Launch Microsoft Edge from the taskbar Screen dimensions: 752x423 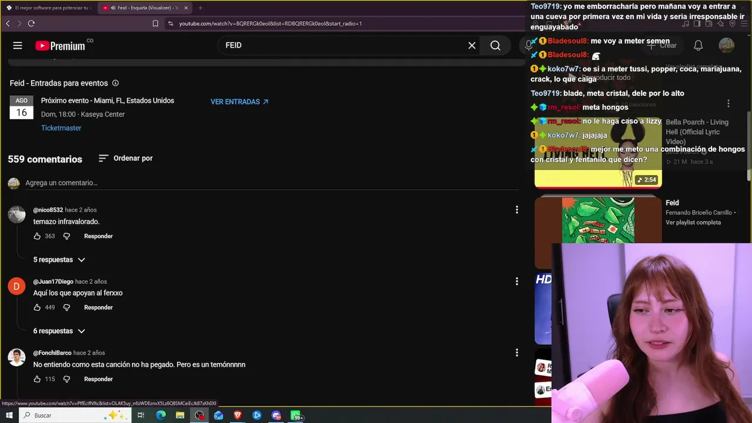click(x=161, y=415)
